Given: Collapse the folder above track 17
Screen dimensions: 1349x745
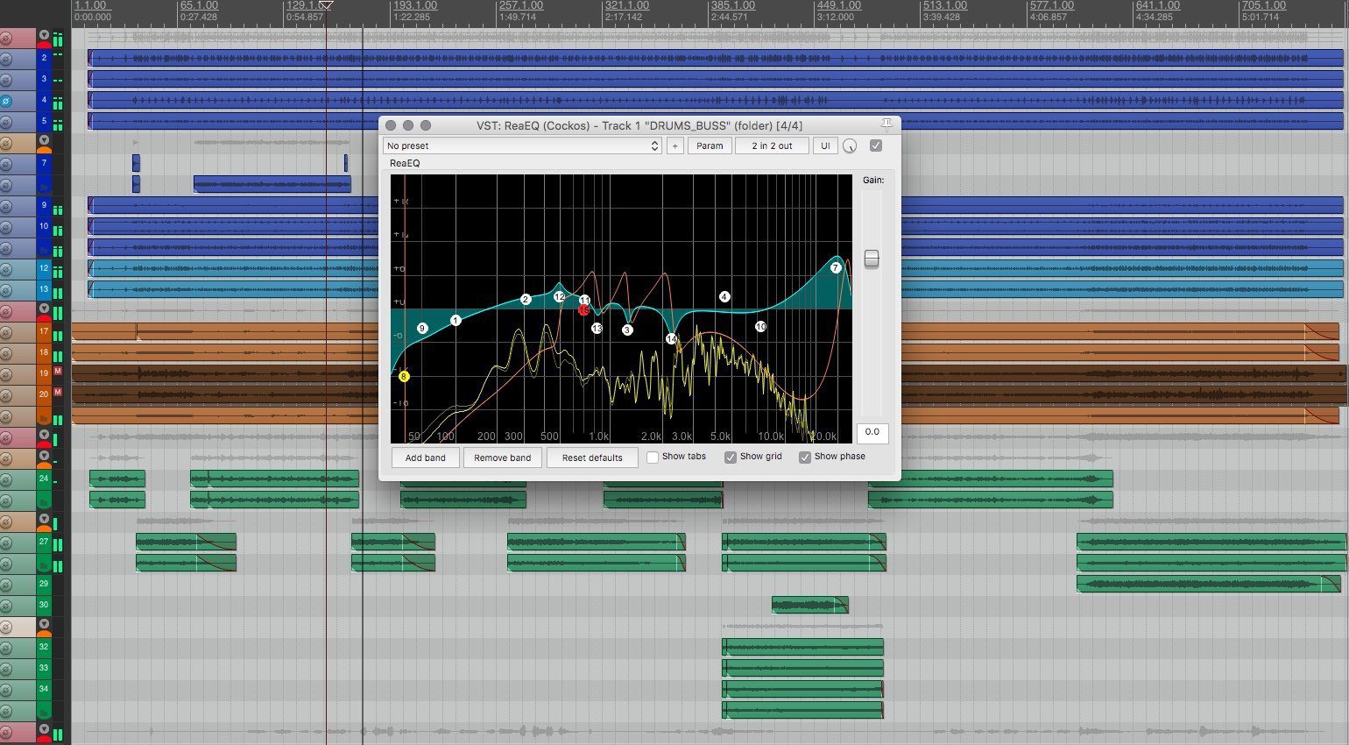Looking at the screenshot, I should pos(44,310).
